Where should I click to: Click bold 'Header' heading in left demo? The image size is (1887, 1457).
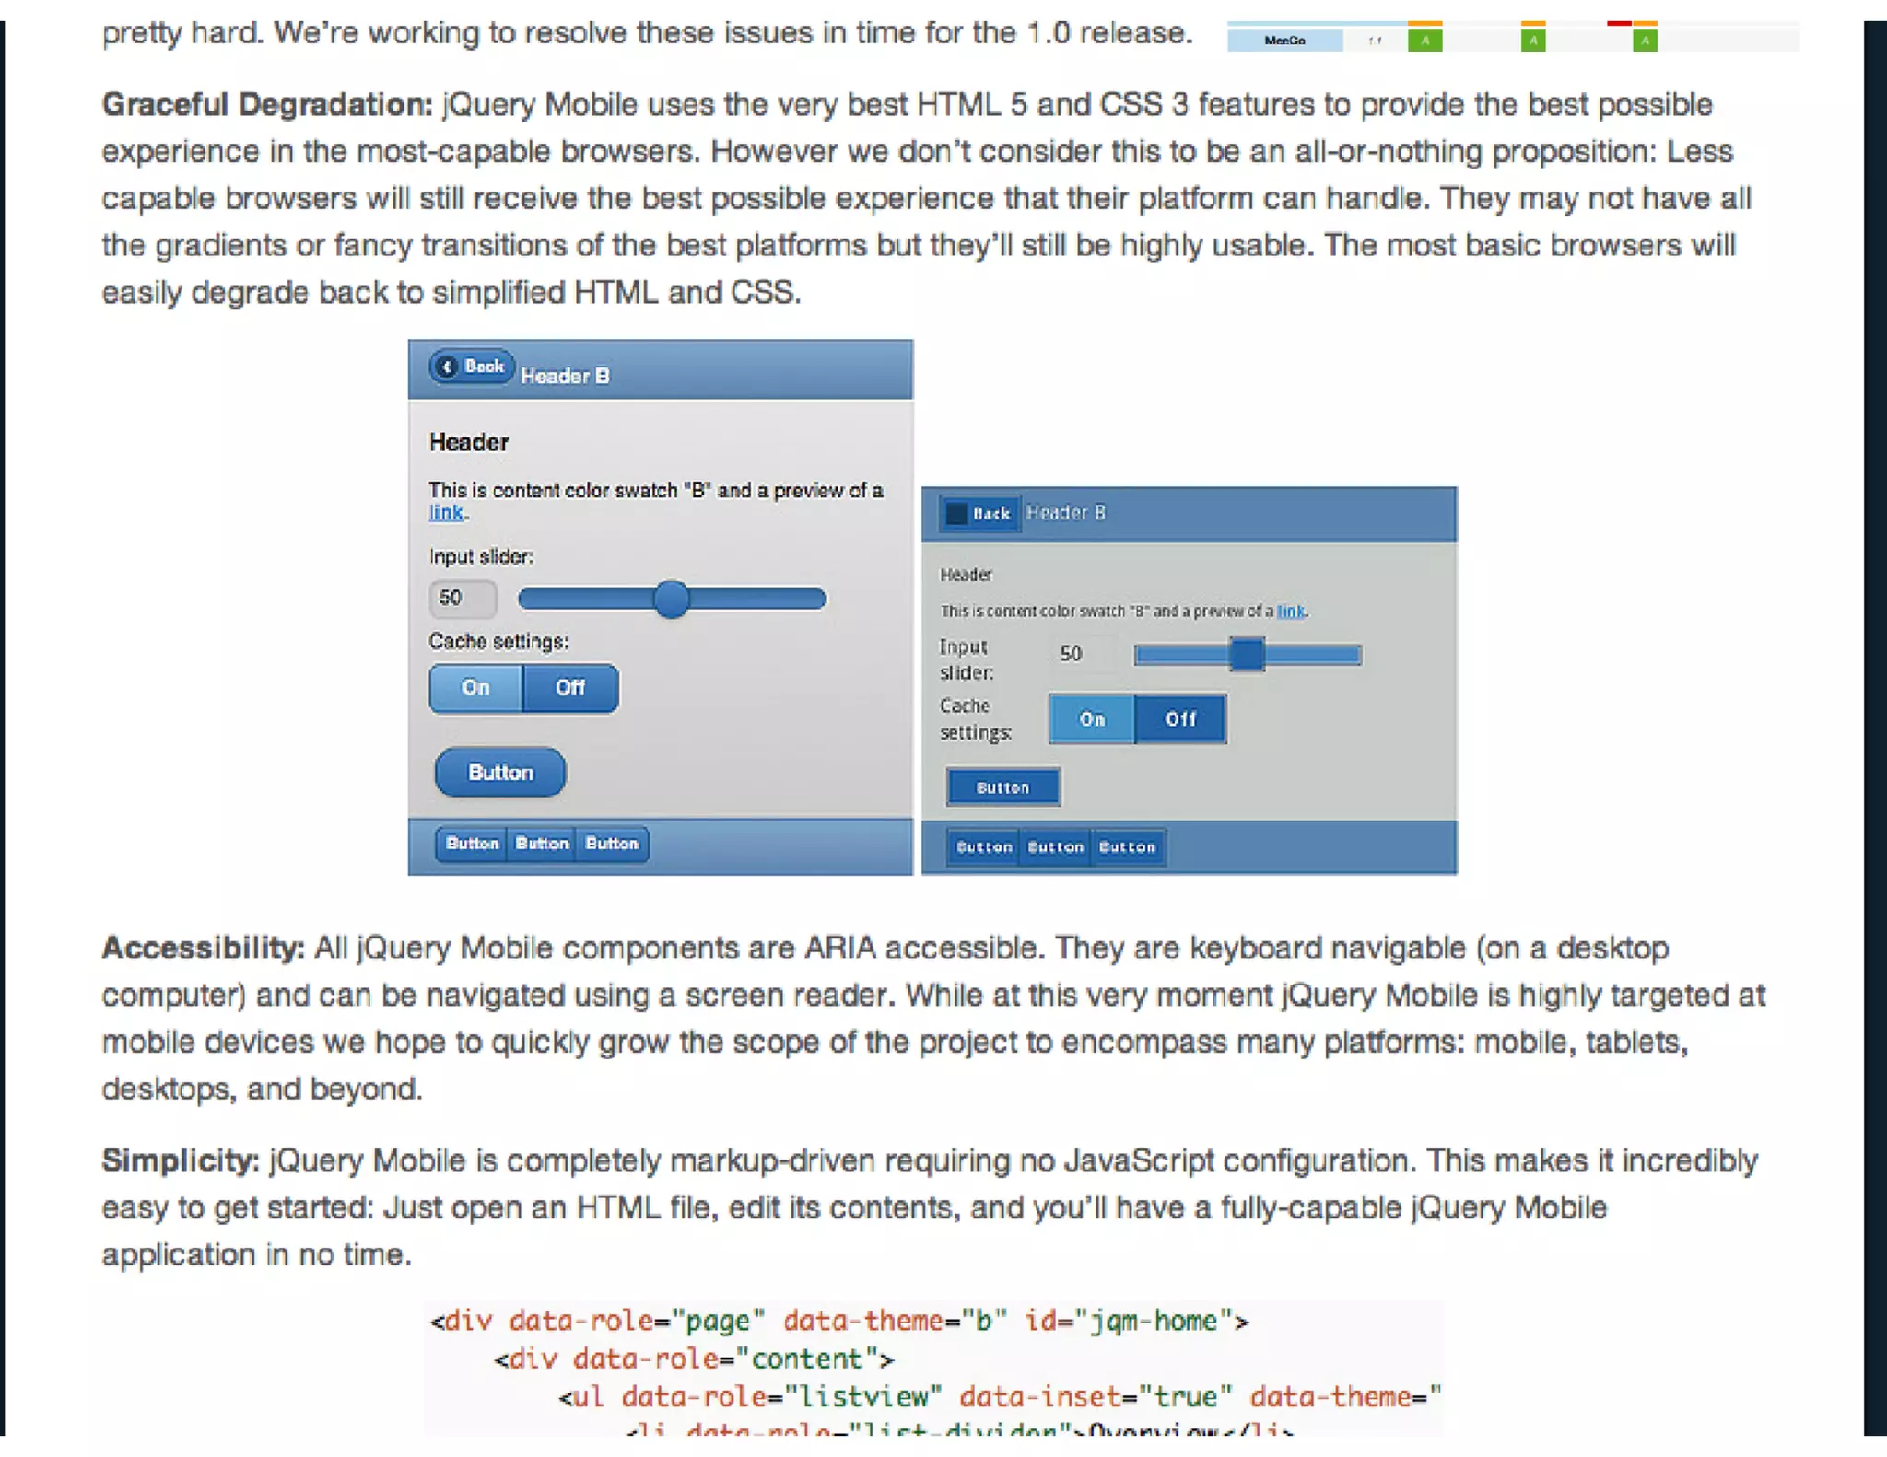[469, 443]
